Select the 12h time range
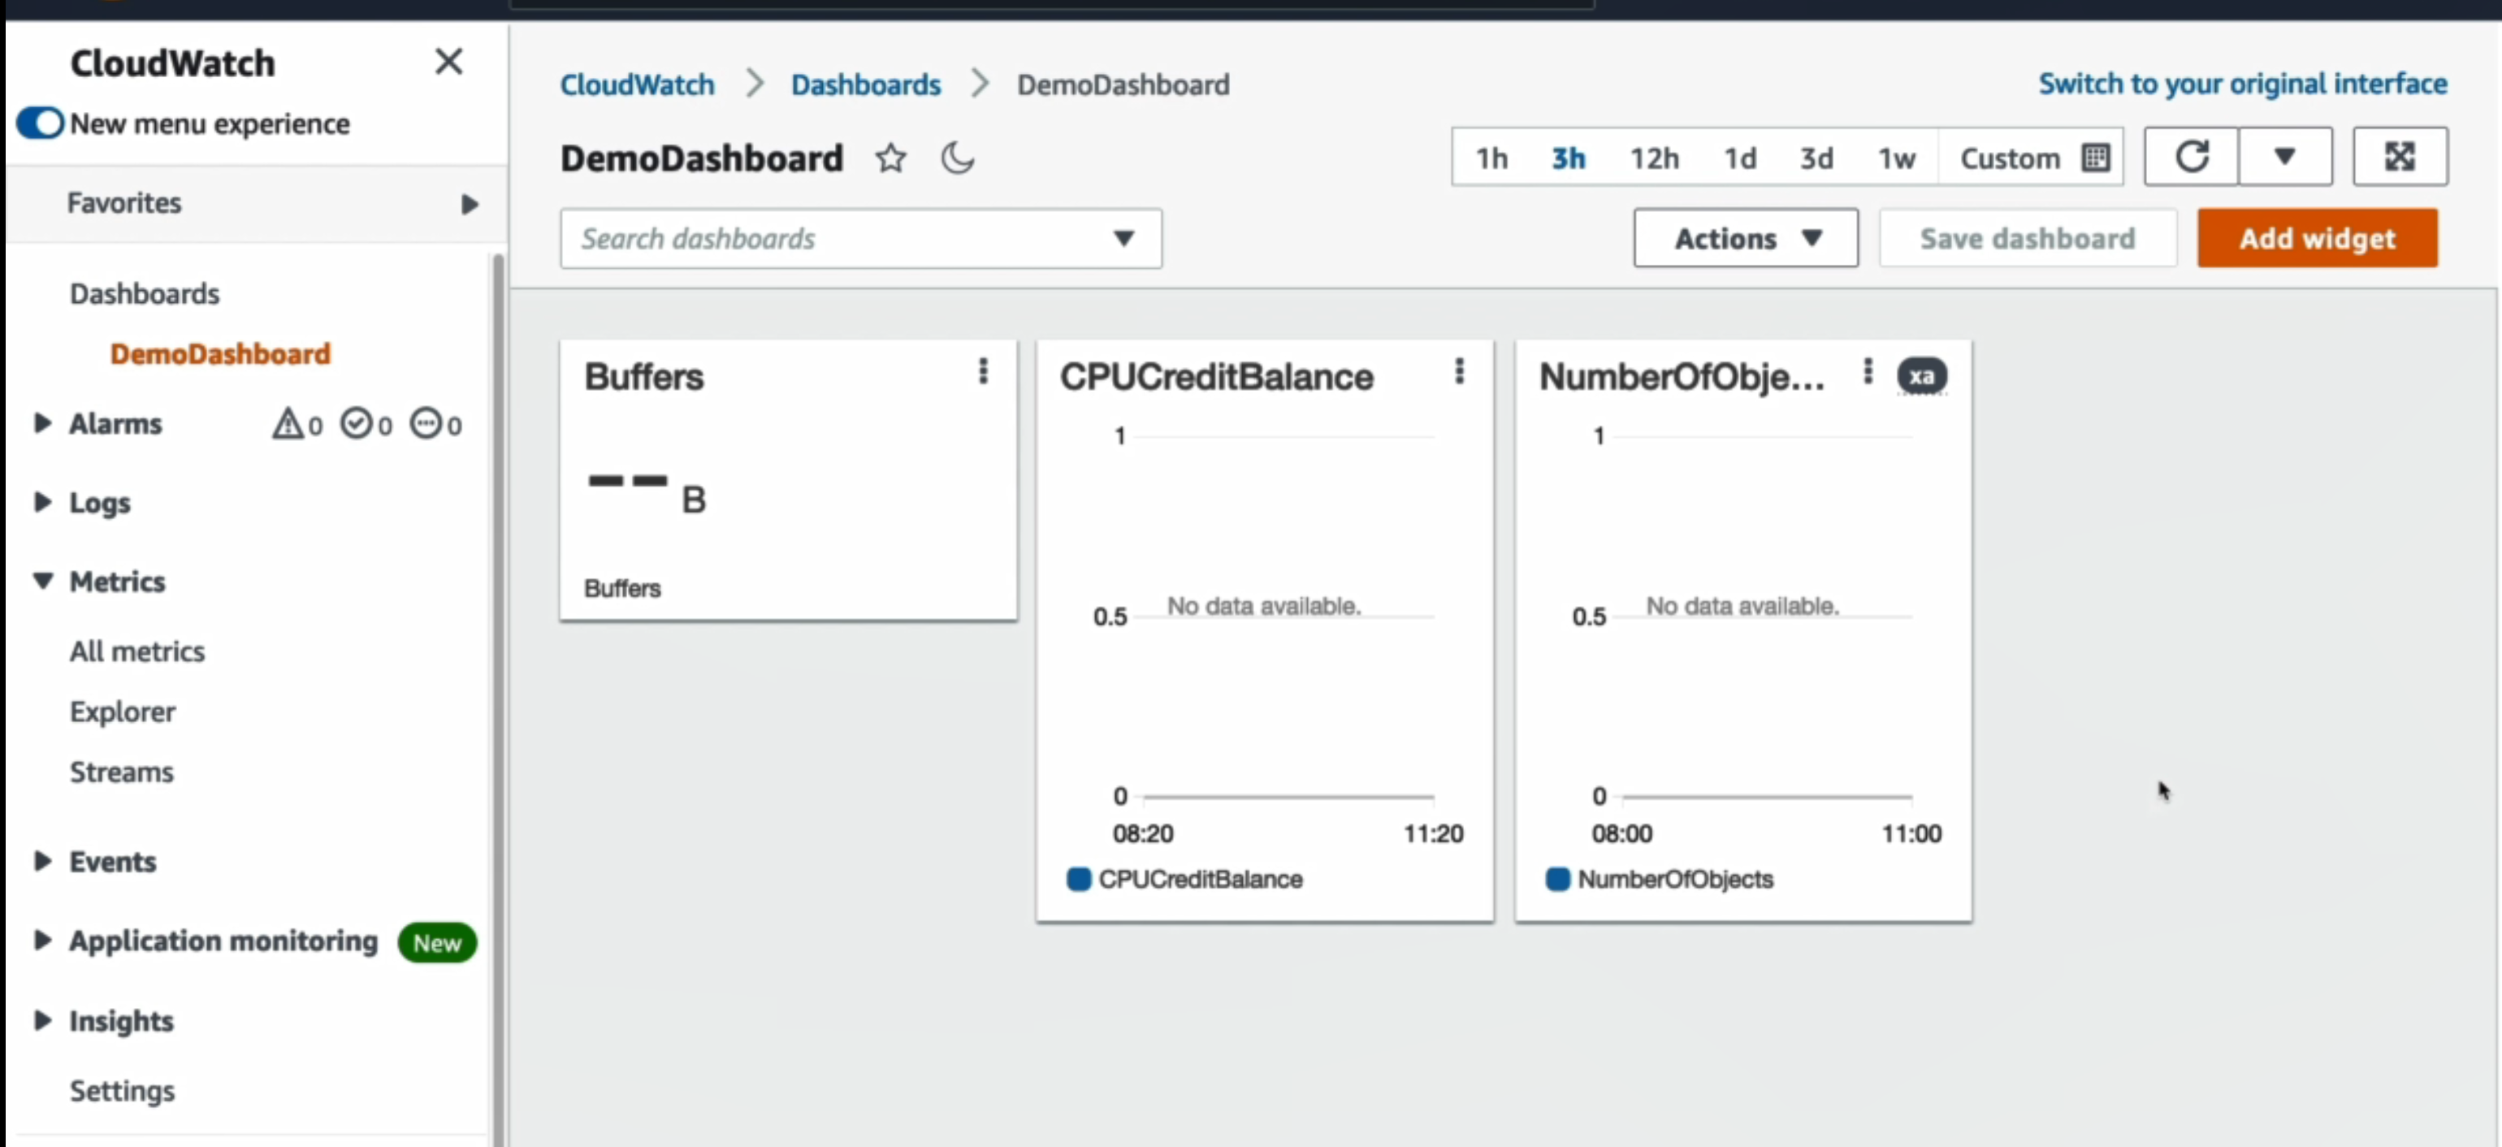Viewport: 2502px width, 1147px height. [x=1653, y=158]
